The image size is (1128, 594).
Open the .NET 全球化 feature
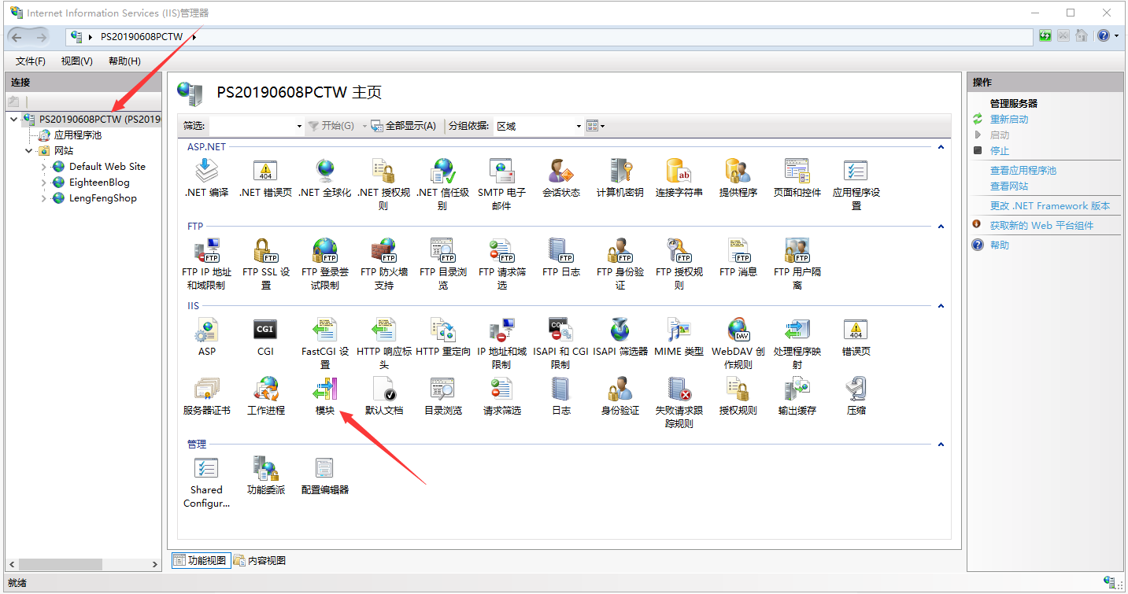click(x=324, y=178)
